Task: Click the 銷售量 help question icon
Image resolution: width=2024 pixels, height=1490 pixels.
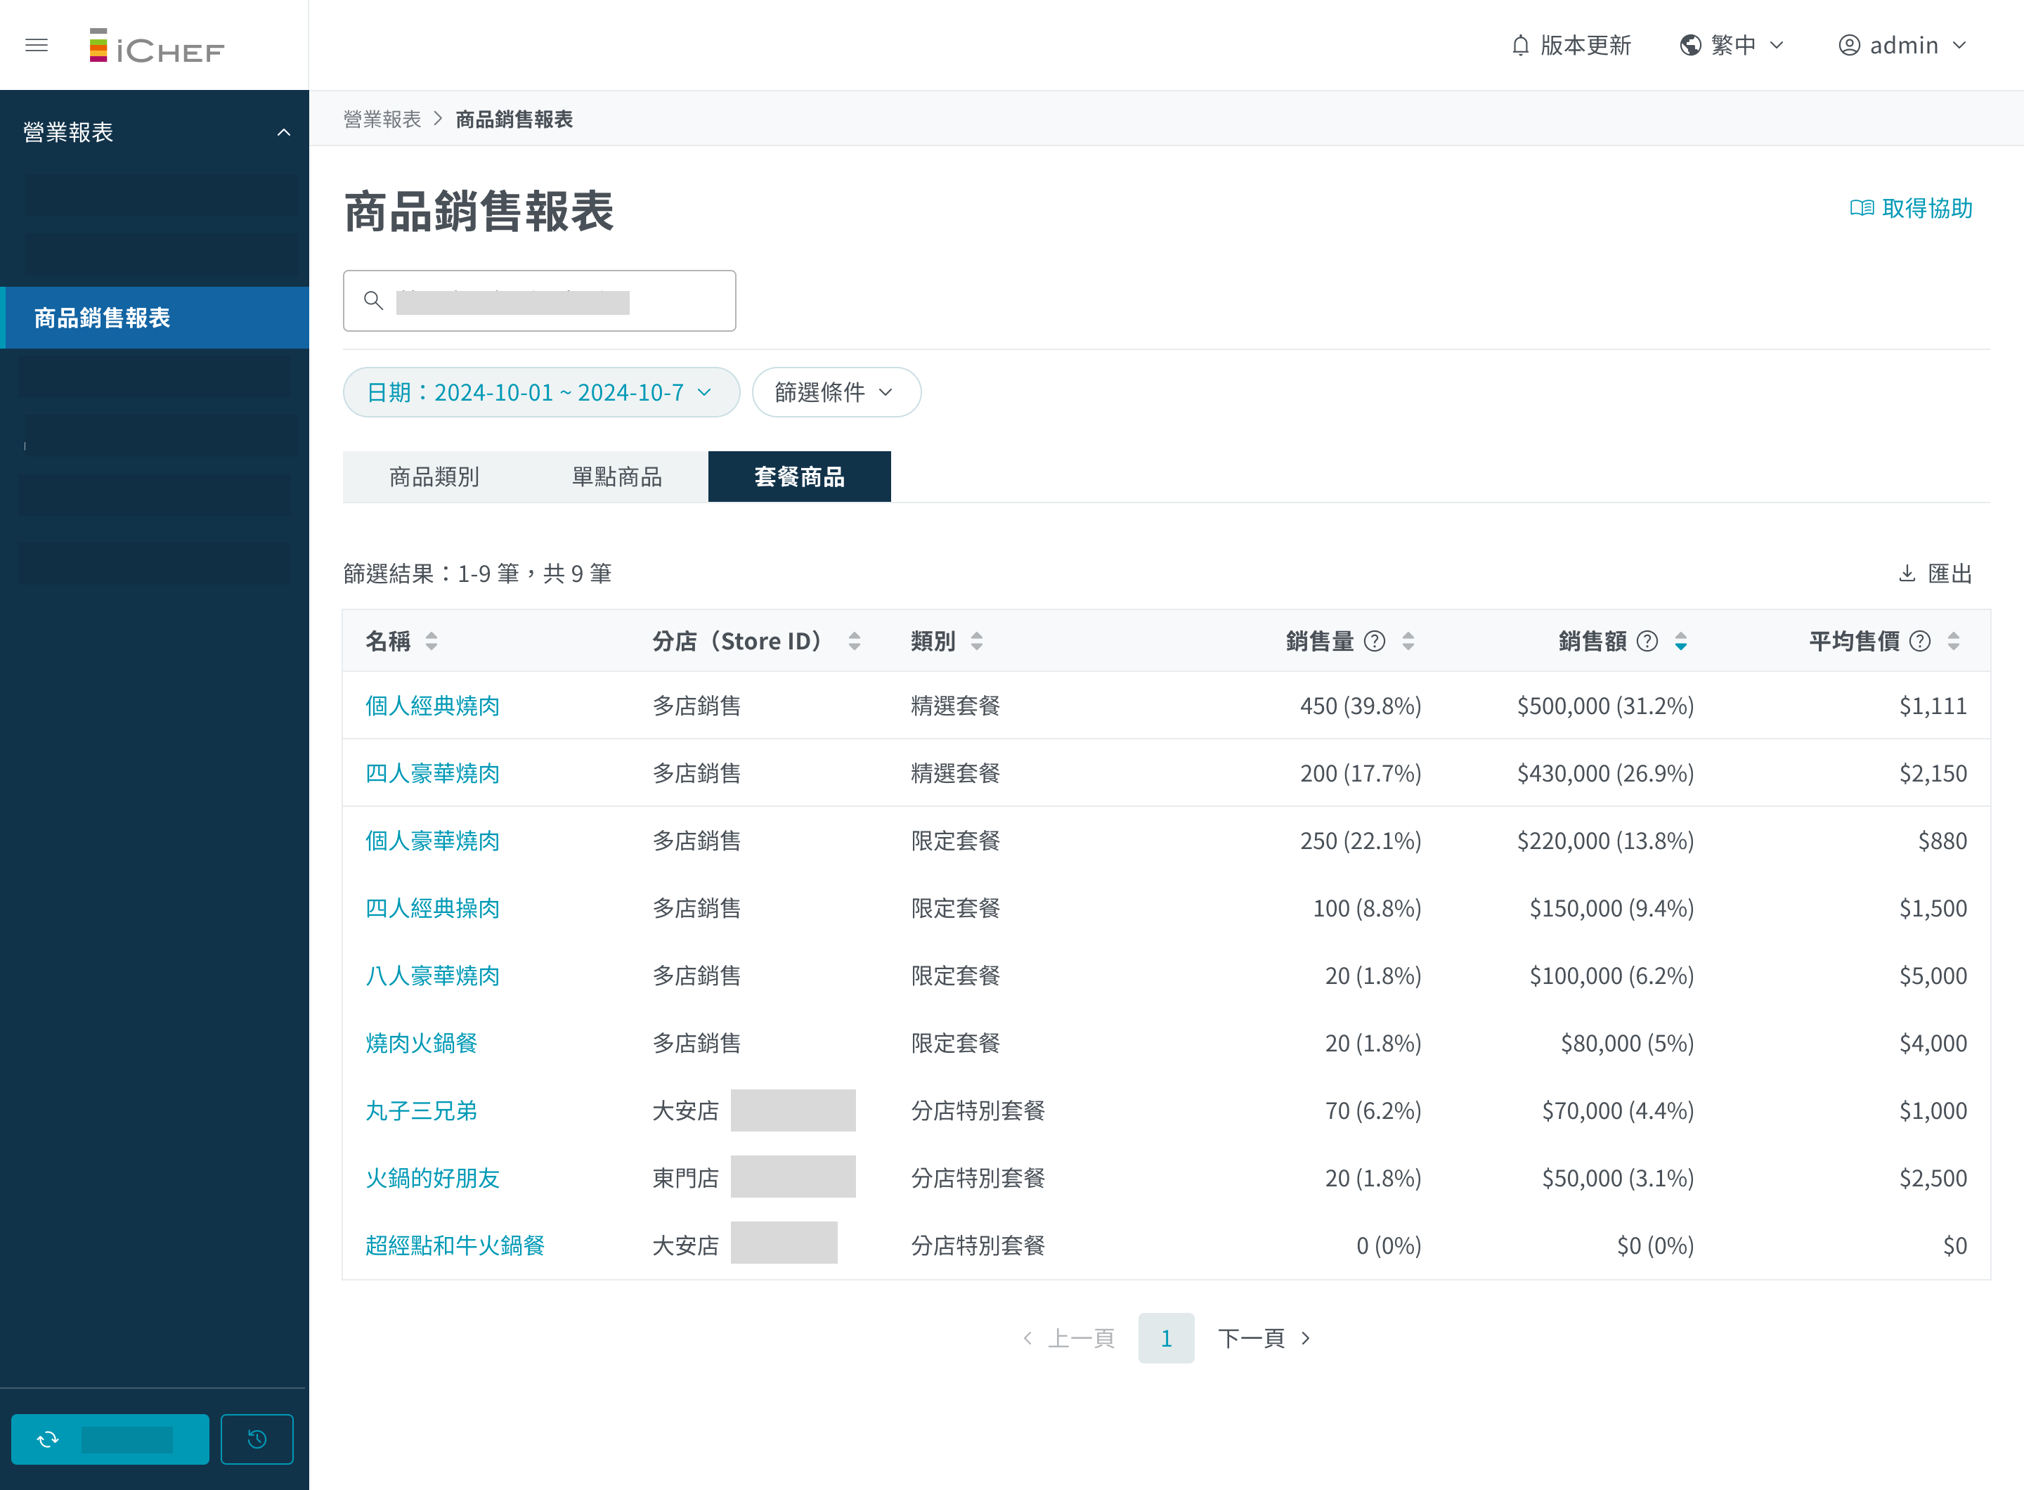Action: 1374,641
